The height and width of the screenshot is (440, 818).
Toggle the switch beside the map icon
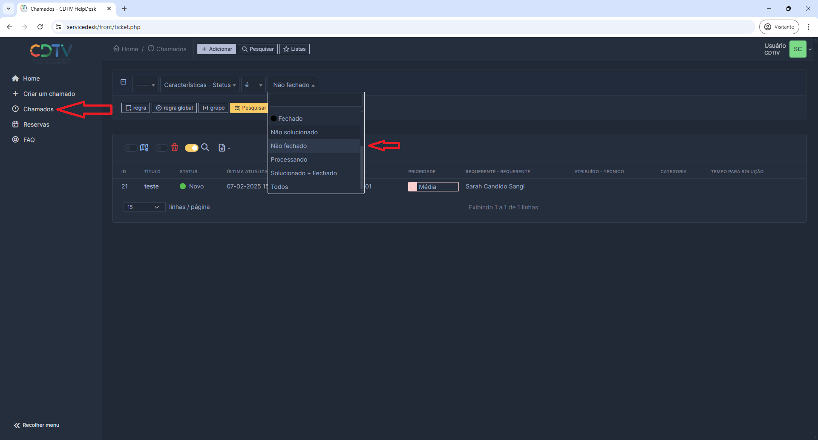(x=130, y=148)
